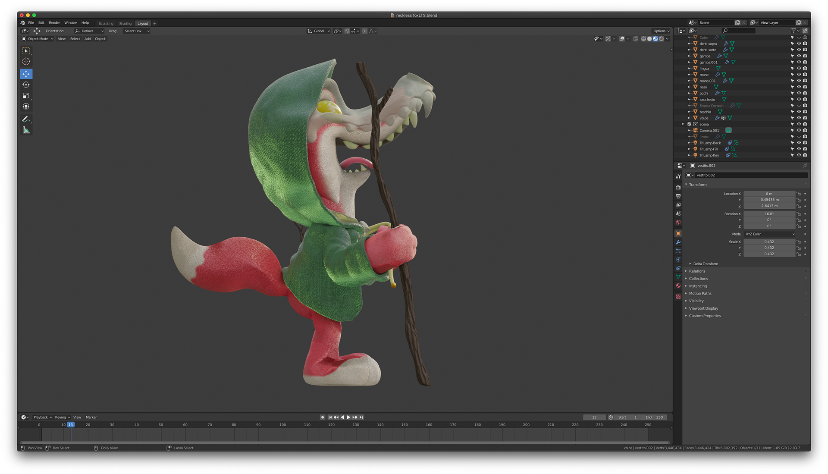Image resolution: width=828 pixels, height=474 pixels.
Task: Open the Render menu
Action: point(54,23)
